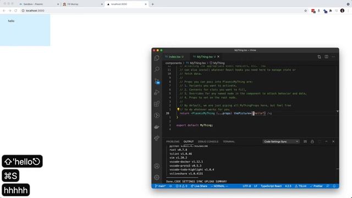Click the feedback icon in status bar
The image size is (352, 198).
[328, 186]
